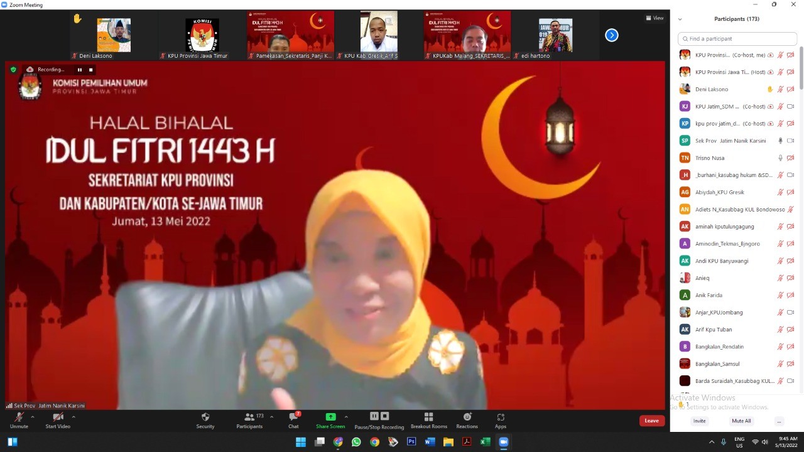Open the Security shield menu
Image resolution: width=804 pixels, height=452 pixels.
coord(205,420)
